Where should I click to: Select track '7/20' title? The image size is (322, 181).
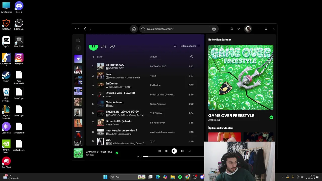(108, 140)
